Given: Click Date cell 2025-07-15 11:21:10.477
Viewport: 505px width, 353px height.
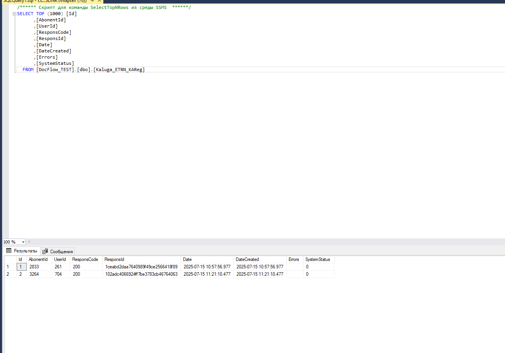Looking at the screenshot, I should coord(207,274).
